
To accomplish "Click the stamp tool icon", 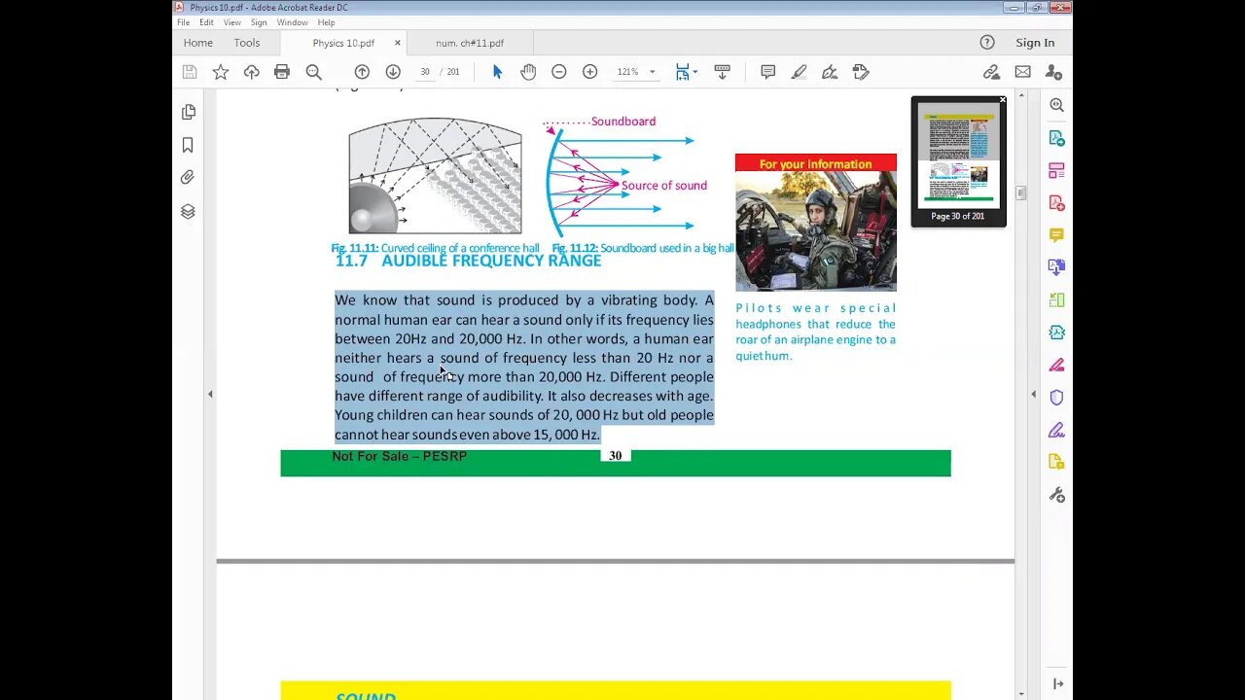I will point(861,72).
